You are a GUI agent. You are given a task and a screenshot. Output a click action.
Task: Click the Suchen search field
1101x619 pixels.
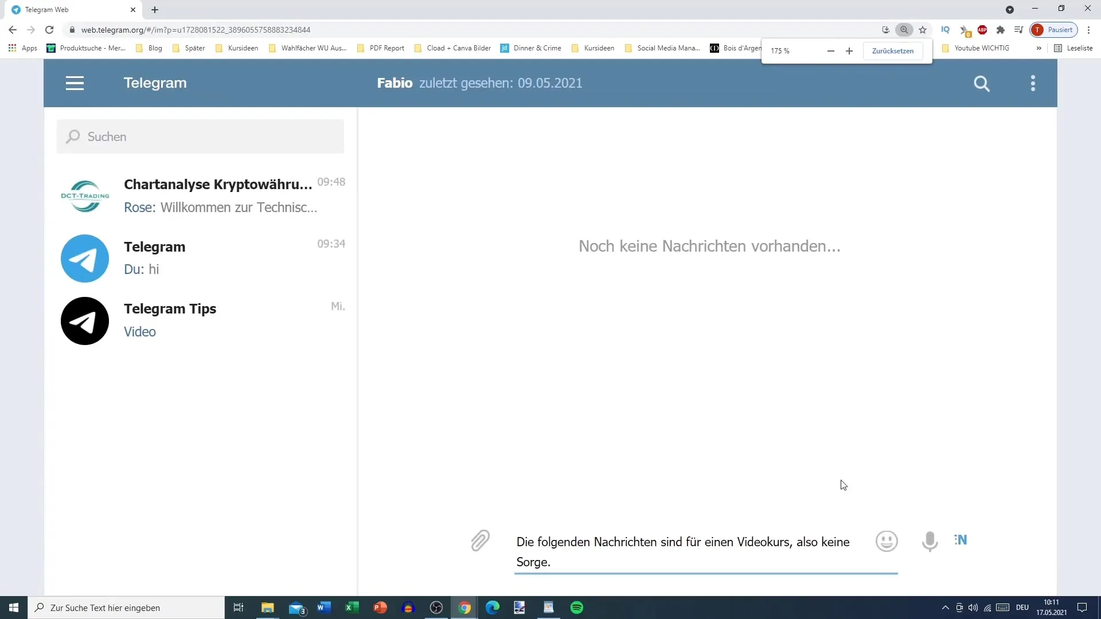200,136
